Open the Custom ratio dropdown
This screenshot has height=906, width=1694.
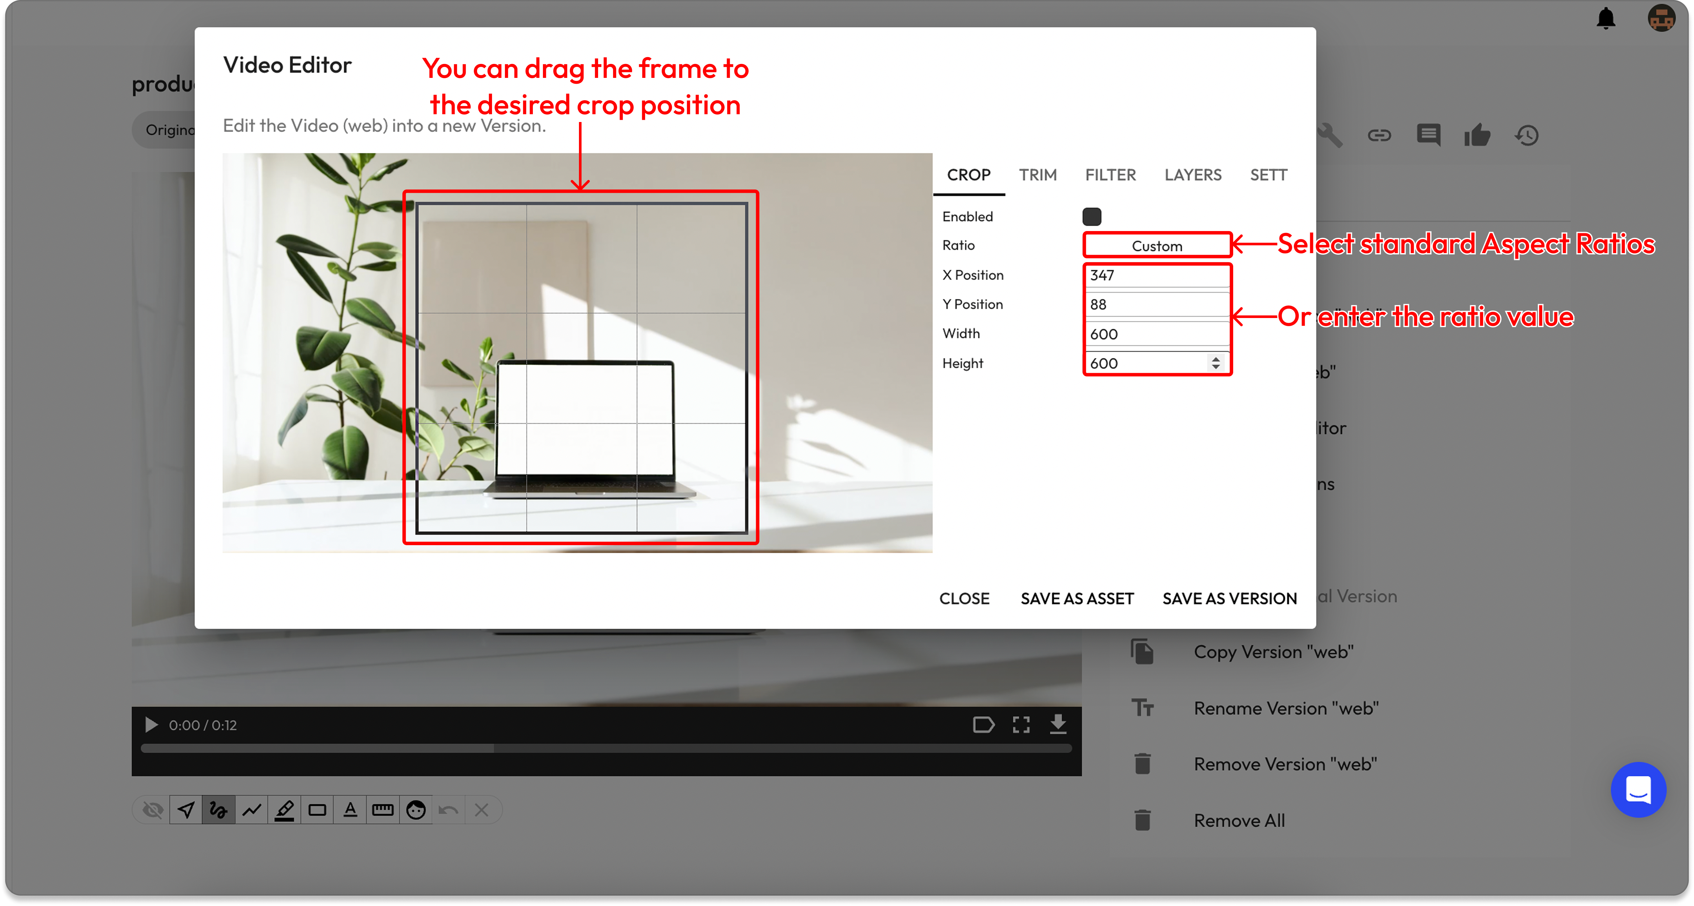coord(1156,246)
